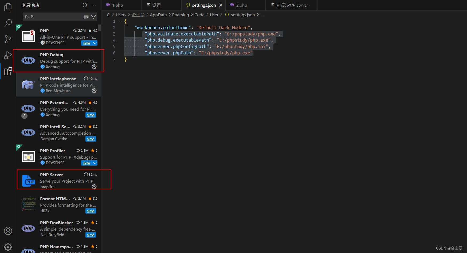Refresh the extensions marketplace list
The width and height of the screenshot is (467, 253).
85,5
